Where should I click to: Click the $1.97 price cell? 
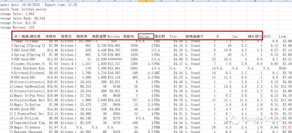pyautogui.click(x=52, y=127)
